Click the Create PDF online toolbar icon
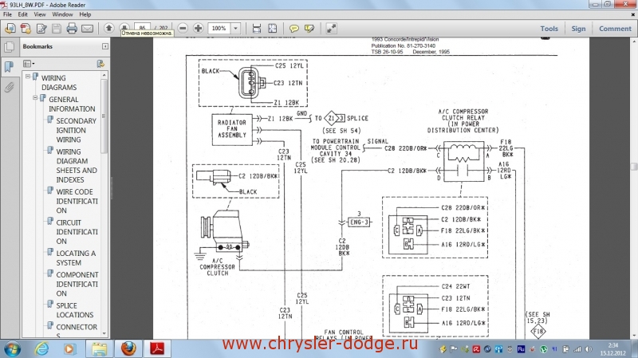 [10, 29]
